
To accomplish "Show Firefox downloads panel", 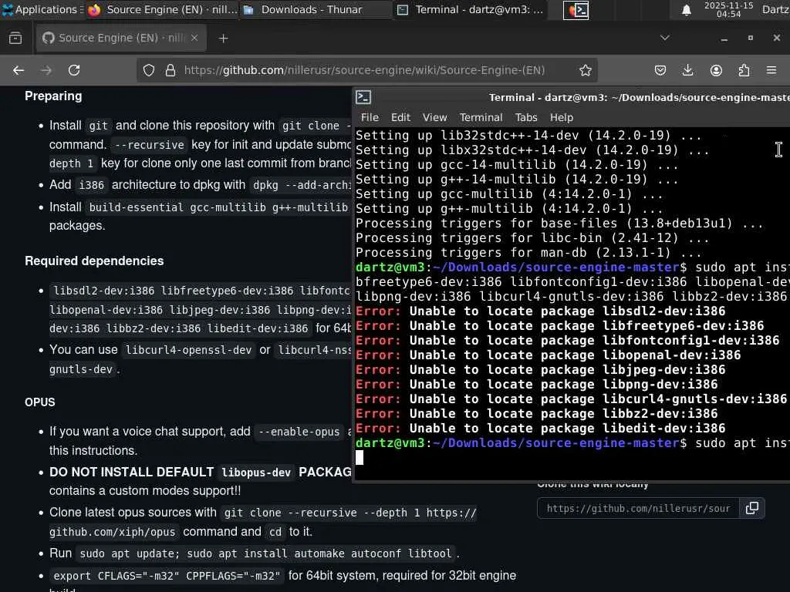I will [x=687, y=70].
